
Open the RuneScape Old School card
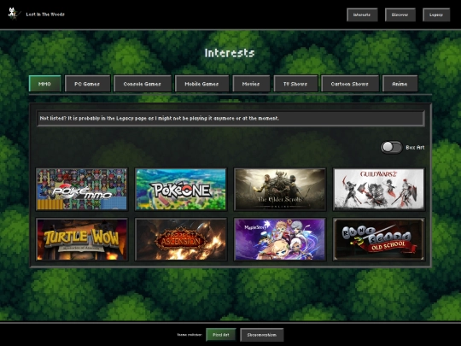379,239
